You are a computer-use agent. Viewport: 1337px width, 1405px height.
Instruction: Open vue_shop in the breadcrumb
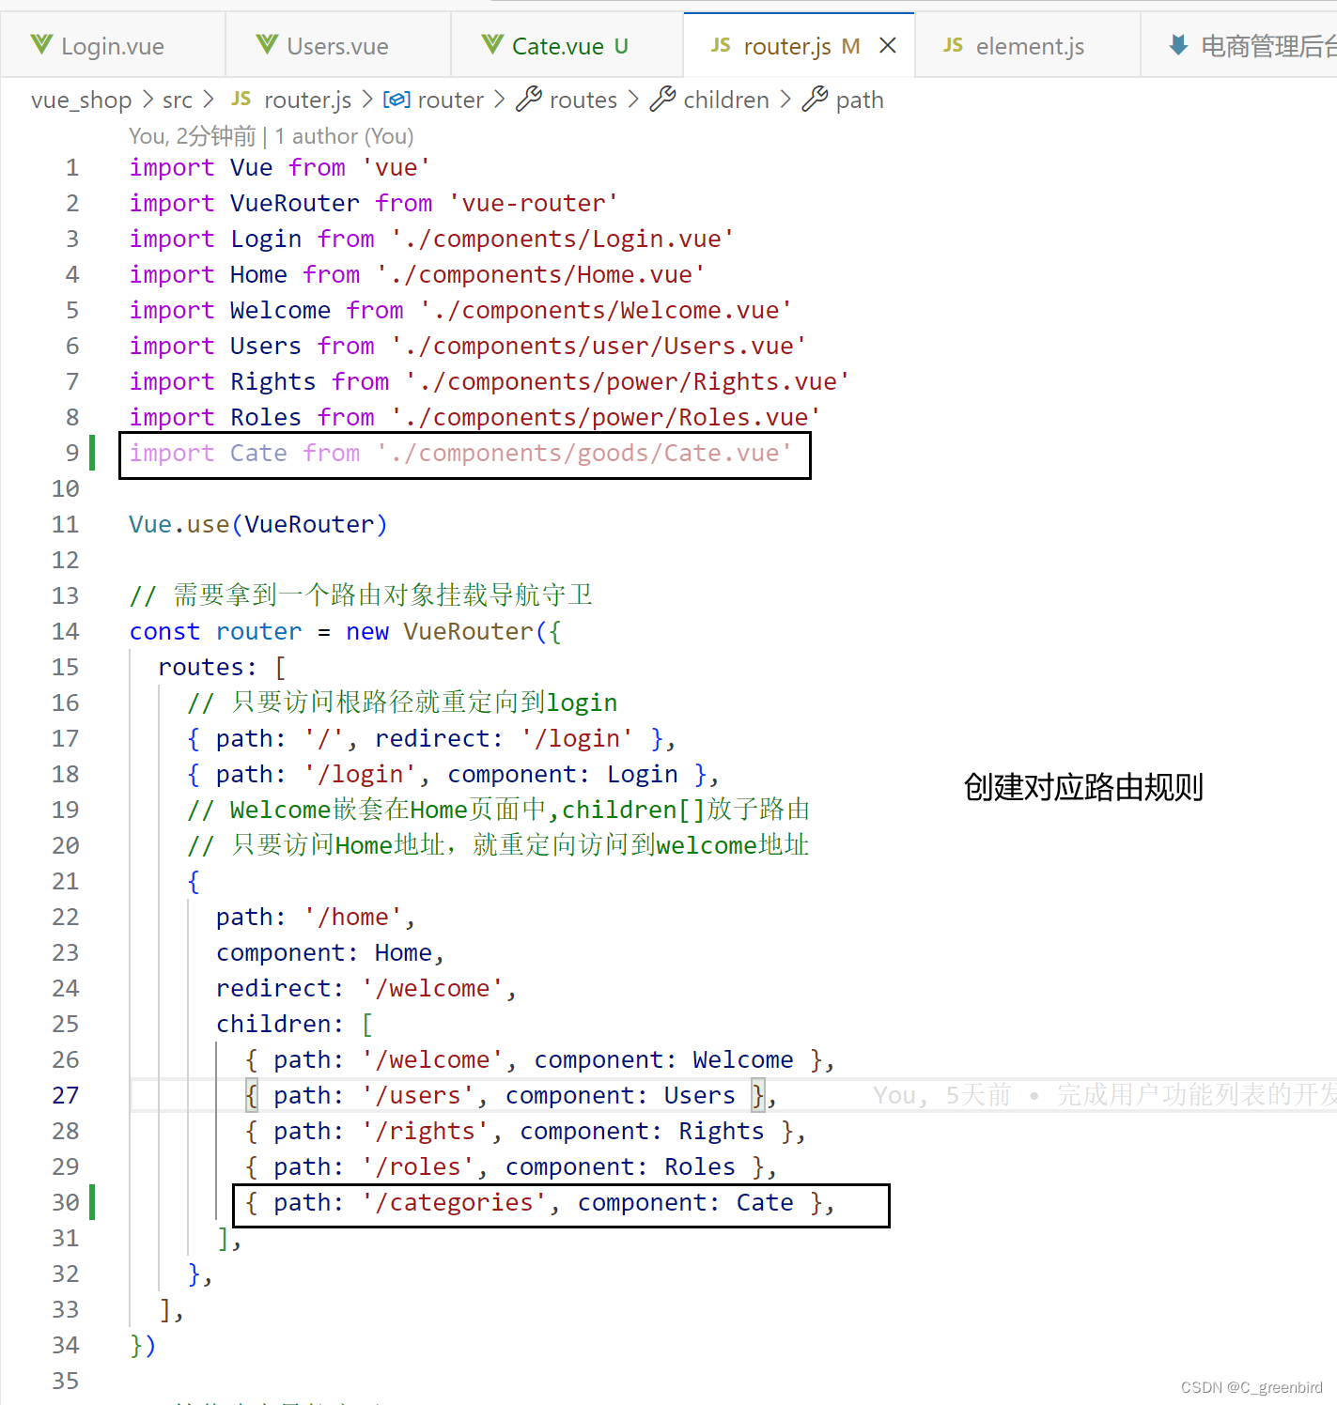point(81,100)
